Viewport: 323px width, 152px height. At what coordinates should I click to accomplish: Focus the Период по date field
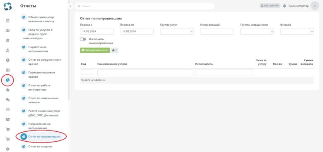pyautogui.click(x=137, y=31)
